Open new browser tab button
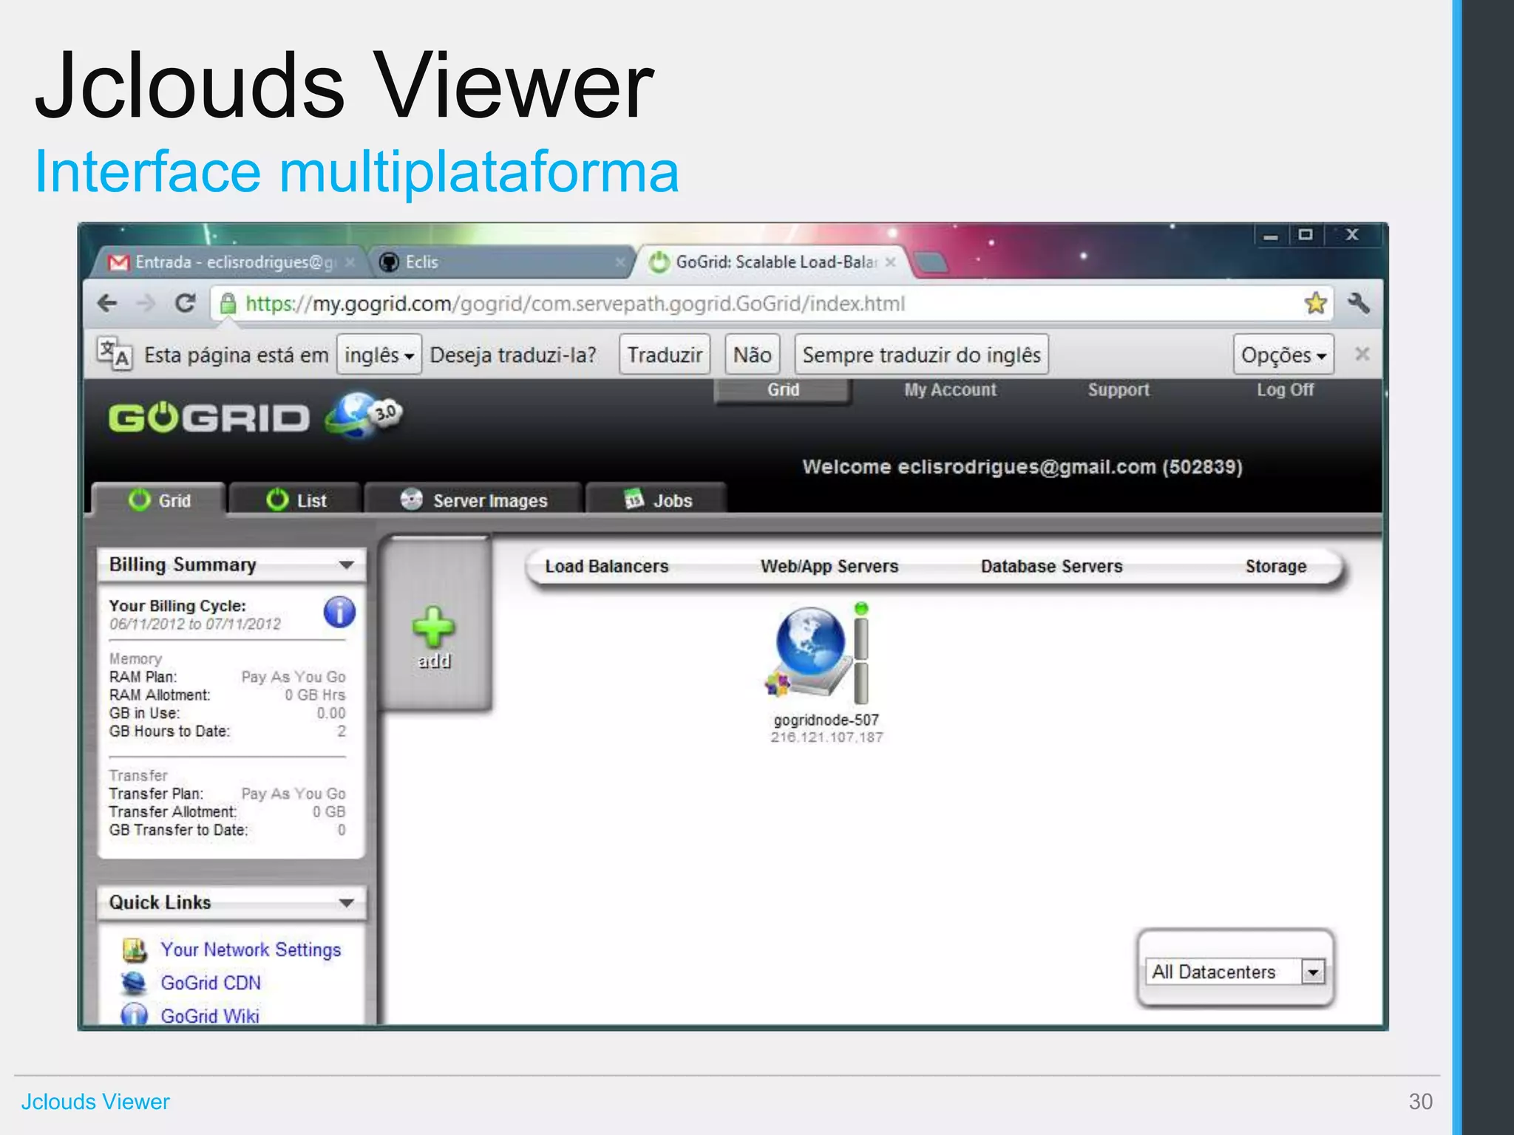The width and height of the screenshot is (1514, 1135). (x=931, y=262)
